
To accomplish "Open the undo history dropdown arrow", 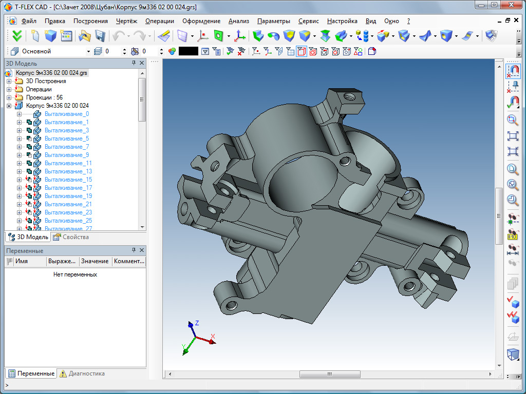I will [x=129, y=36].
